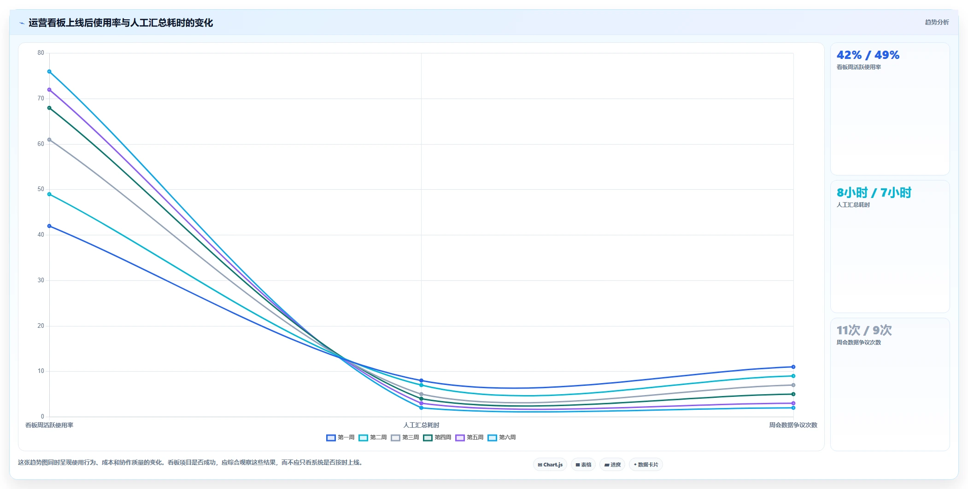Click the 看板周活跃使用率 card caption
The width and height of the screenshot is (968, 489).
859,67
